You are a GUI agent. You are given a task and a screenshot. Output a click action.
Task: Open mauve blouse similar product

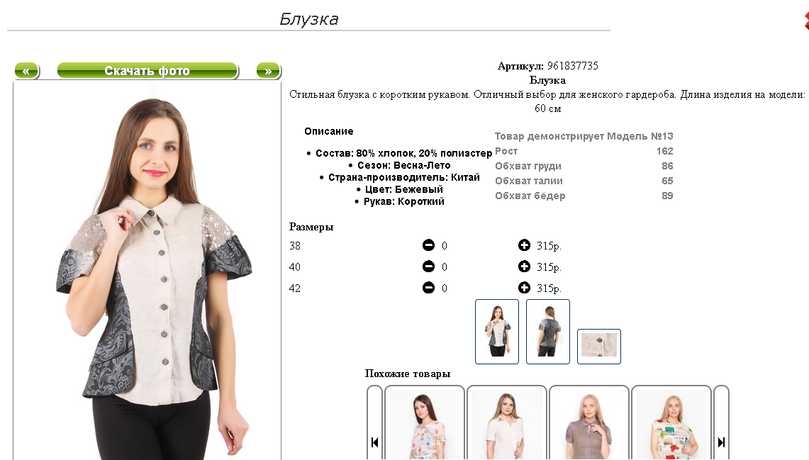point(589,423)
